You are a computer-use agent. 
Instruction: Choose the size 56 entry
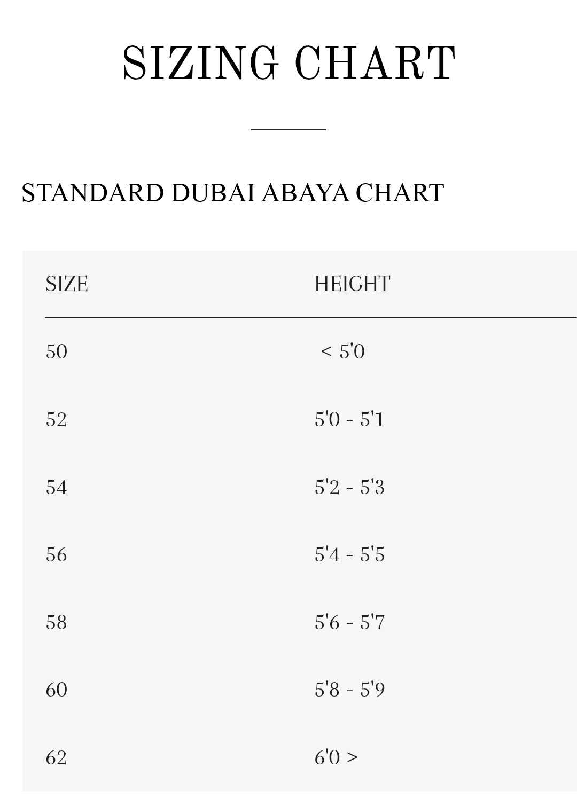[57, 554]
